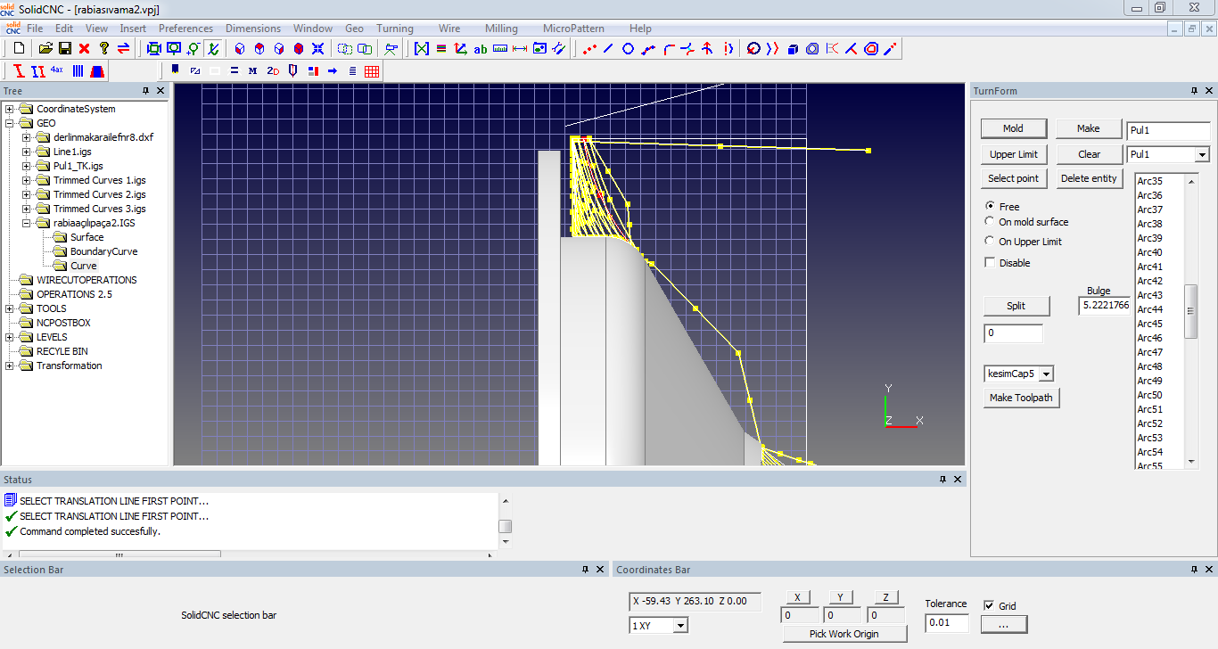
Task: Click the Save floppy disk icon
Action: tap(65, 48)
